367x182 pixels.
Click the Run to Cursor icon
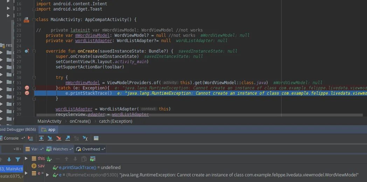85,138
